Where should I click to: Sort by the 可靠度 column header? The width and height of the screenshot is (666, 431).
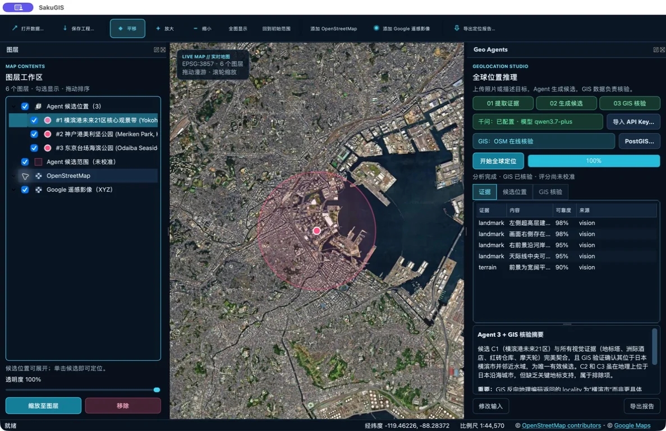point(563,210)
